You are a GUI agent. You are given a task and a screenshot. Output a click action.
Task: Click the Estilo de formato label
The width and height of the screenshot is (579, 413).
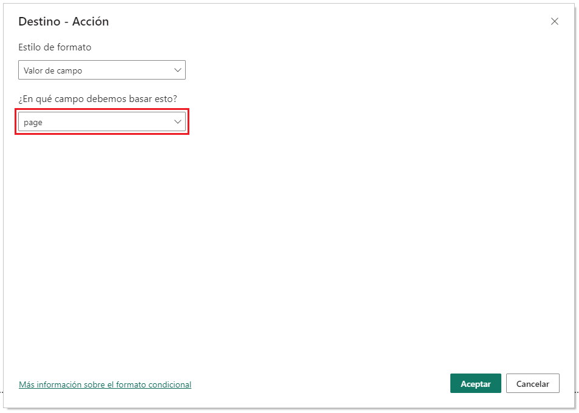point(55,47)
